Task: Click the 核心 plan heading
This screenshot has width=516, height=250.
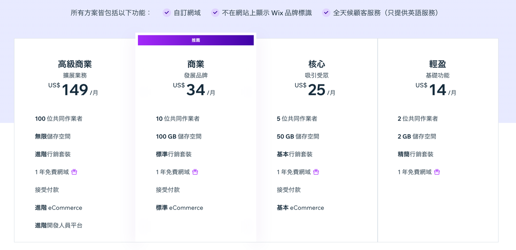Action: coord(316,64)
